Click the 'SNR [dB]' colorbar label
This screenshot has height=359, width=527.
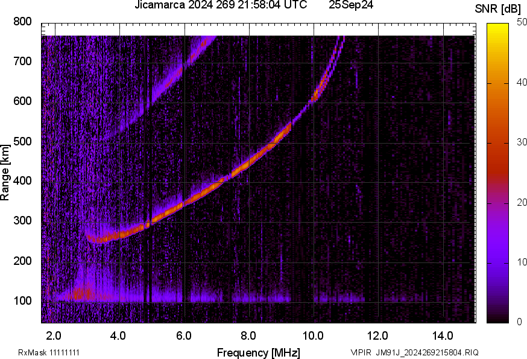[497, 9]
